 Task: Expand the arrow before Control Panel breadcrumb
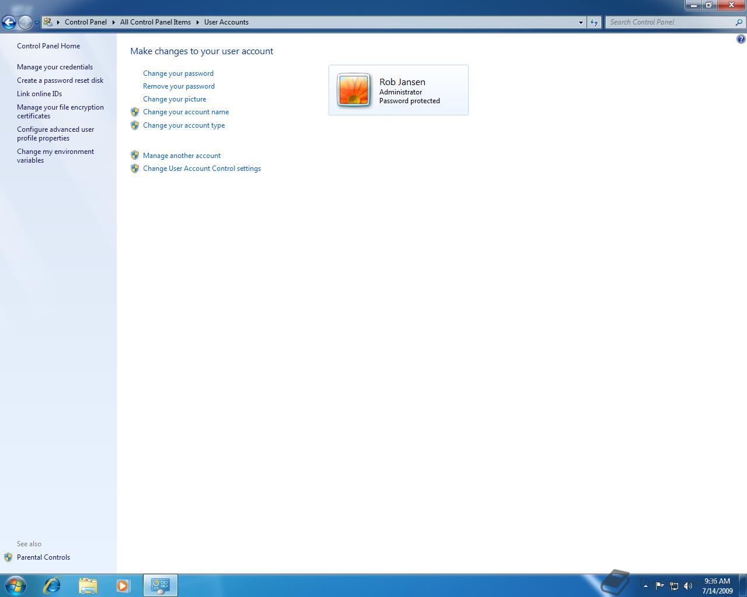pos(58,22)
